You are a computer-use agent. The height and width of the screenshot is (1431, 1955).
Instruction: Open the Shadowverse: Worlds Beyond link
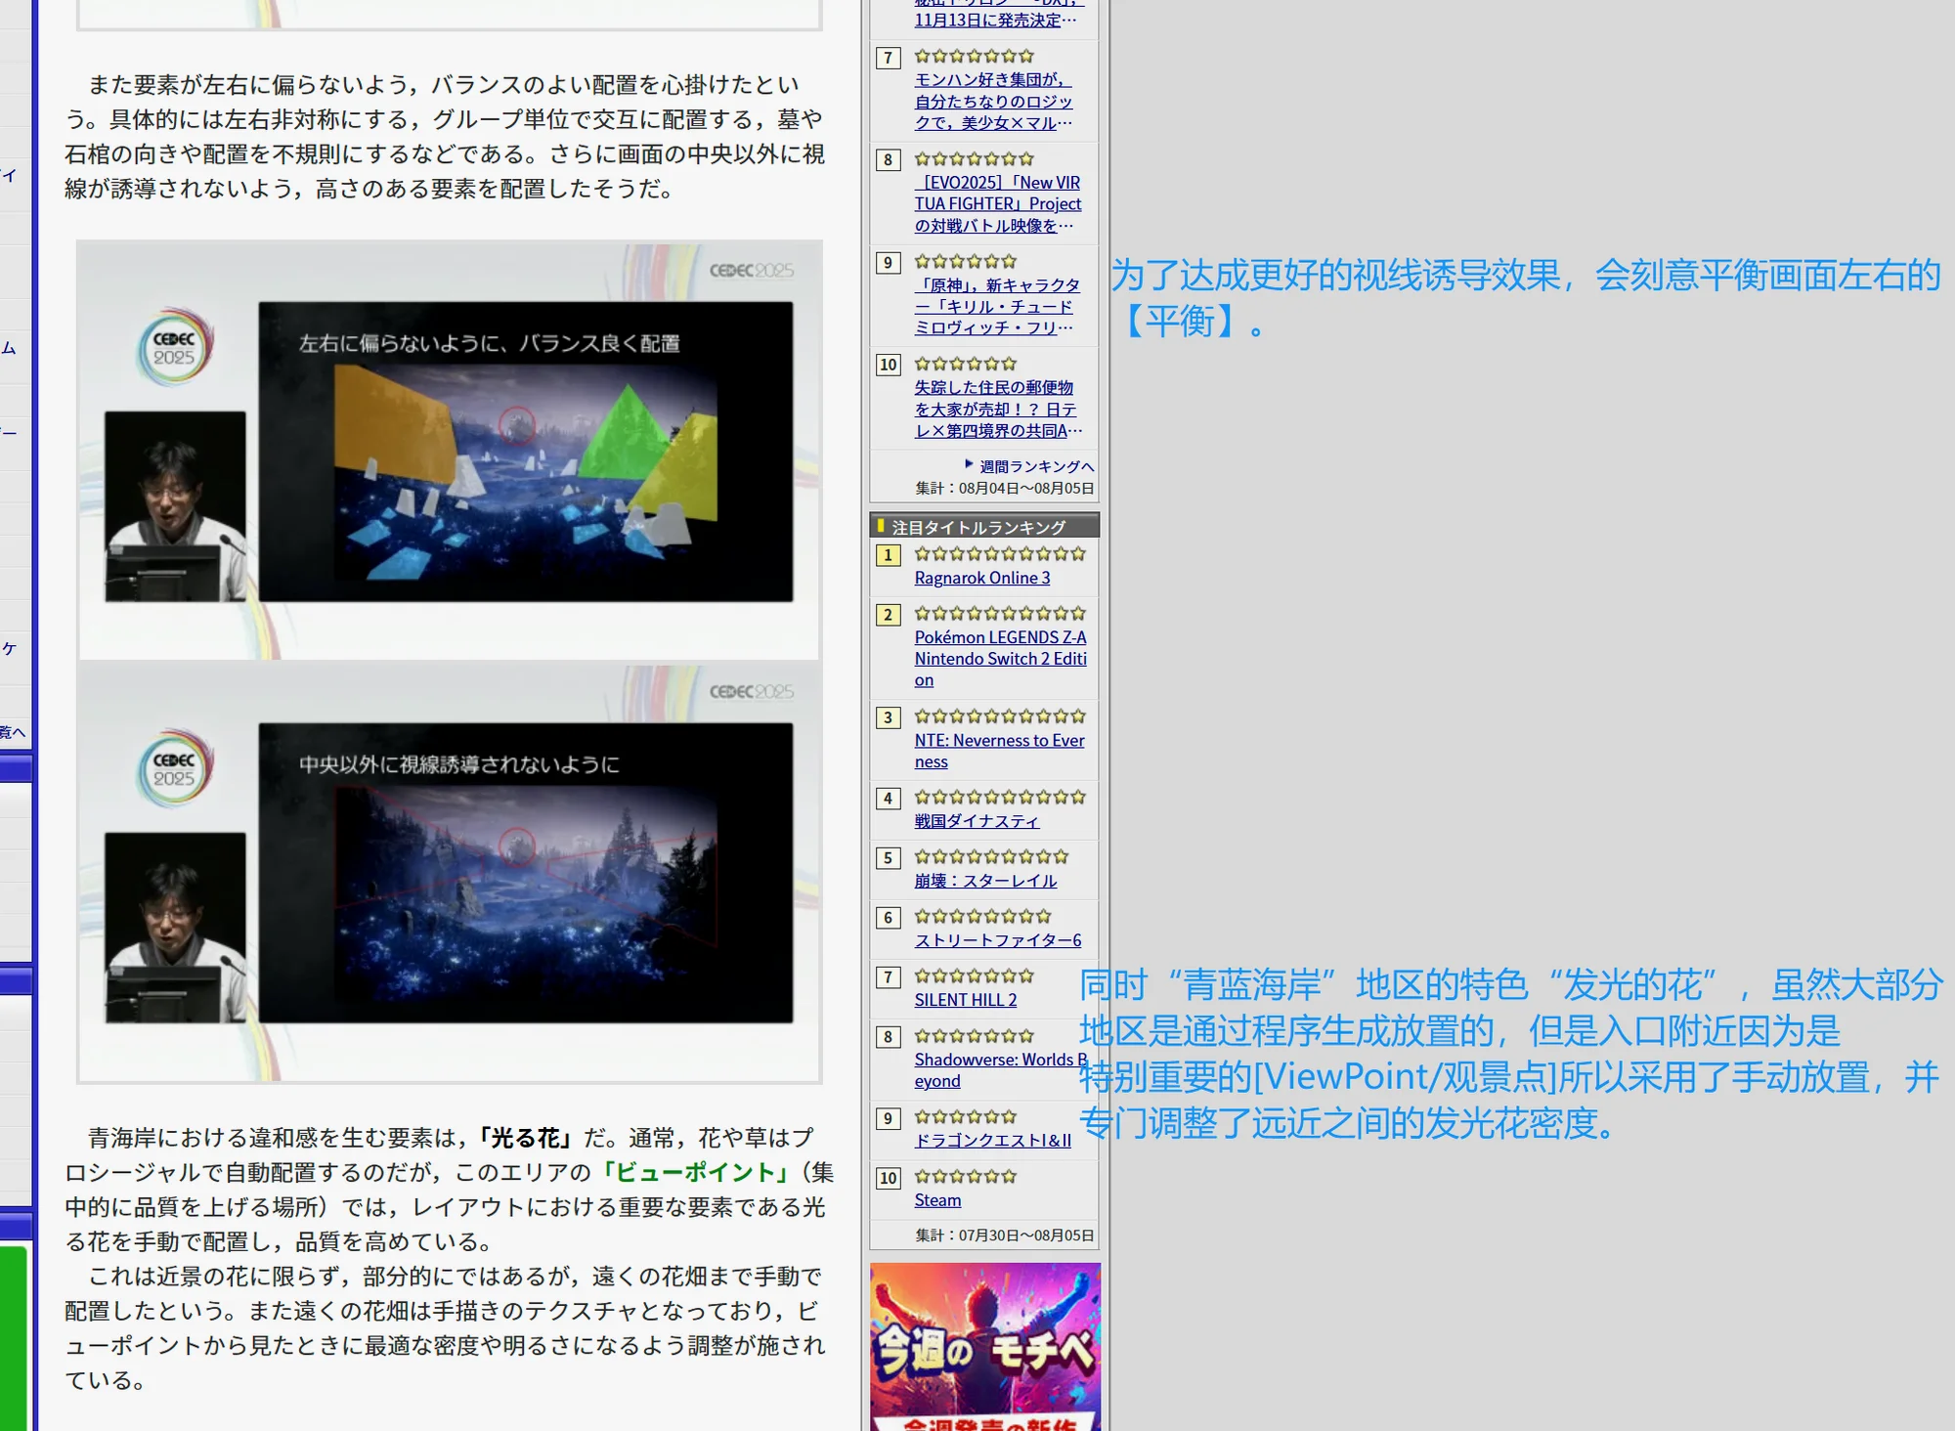coord(1001,1069)
